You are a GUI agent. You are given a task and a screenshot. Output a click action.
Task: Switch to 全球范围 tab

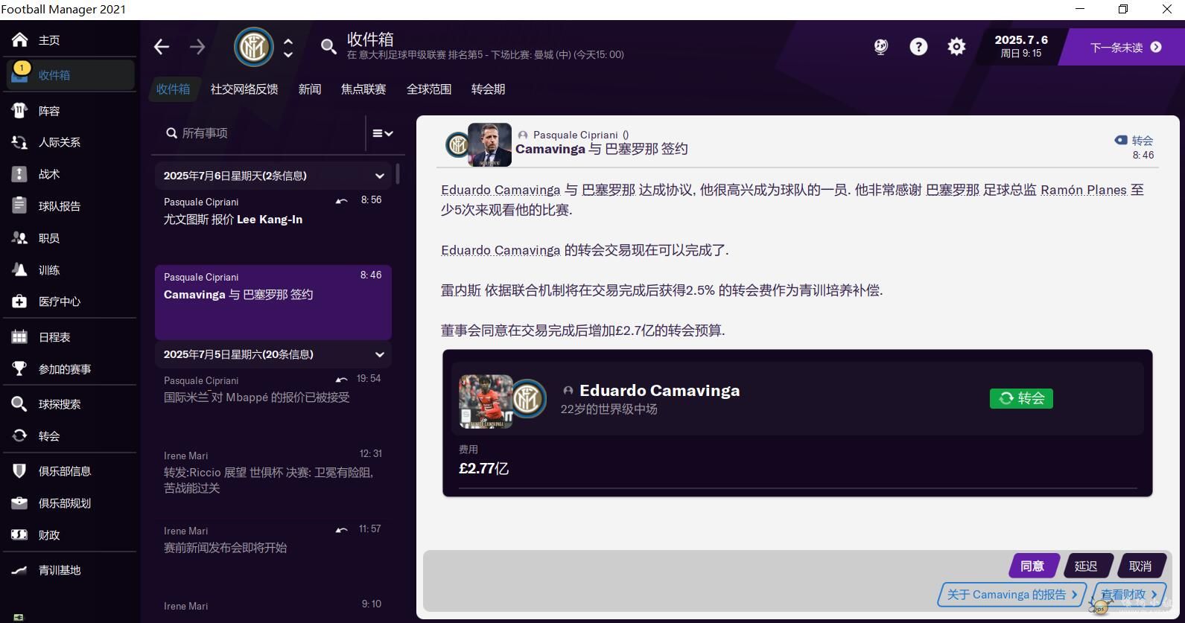point(429,89)
